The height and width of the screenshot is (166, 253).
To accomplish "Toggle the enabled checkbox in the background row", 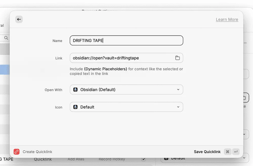I will pyautogui.click(x=143, y=159).
